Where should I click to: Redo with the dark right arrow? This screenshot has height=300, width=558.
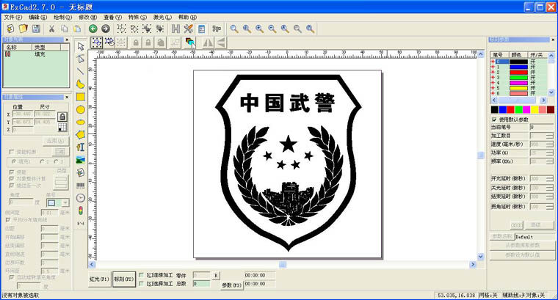(x=106, y=29)
